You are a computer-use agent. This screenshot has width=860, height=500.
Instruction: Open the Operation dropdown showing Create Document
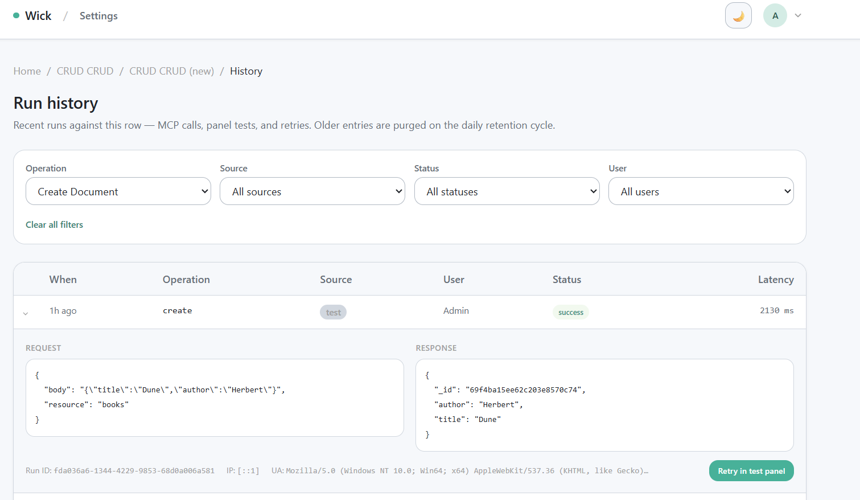click(118, 191)
